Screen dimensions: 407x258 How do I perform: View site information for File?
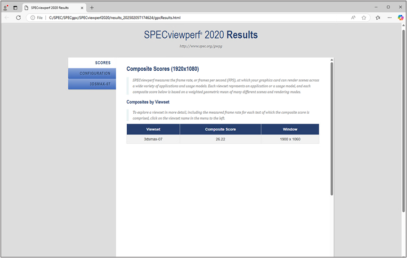click(x=37, y=17)
